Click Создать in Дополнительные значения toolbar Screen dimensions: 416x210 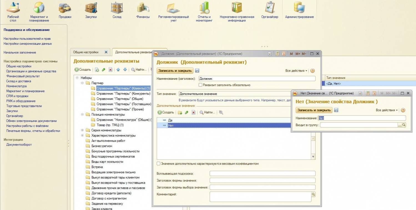coord(166,112)
